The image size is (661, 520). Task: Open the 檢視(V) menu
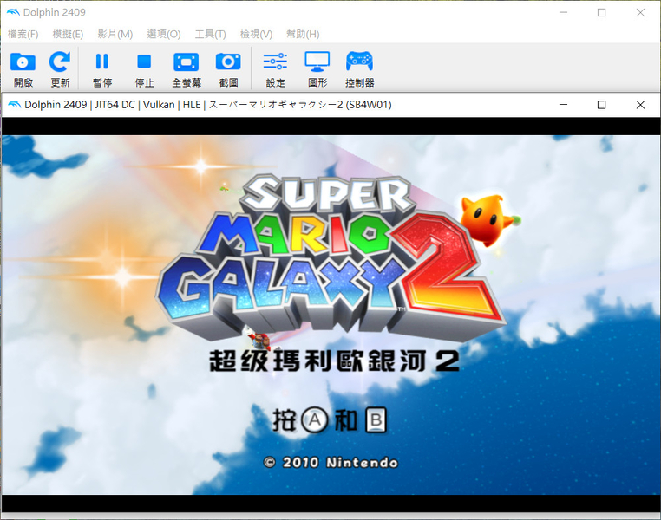click(x=256, y=34)
